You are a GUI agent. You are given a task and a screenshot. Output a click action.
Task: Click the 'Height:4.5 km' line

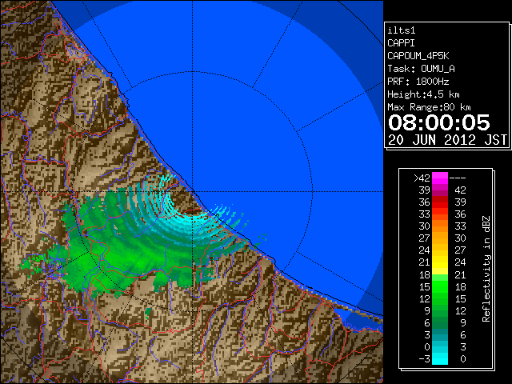click(423, 94)
